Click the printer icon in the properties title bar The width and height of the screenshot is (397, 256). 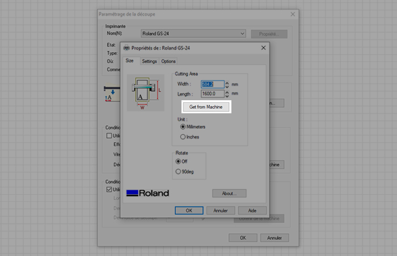point(126,48)
